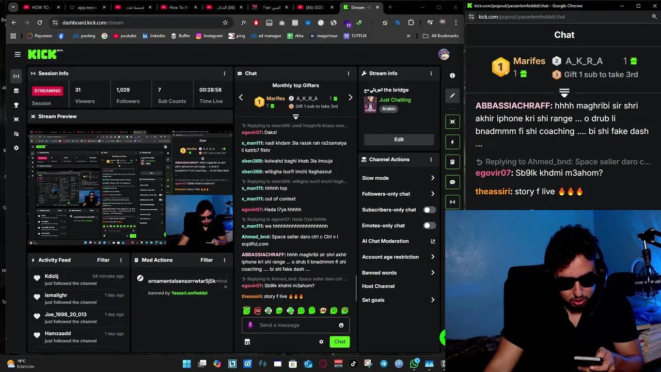661x372 pixels.
Task: Open the analytics chart sidebar icon
Action: [16, 90]
